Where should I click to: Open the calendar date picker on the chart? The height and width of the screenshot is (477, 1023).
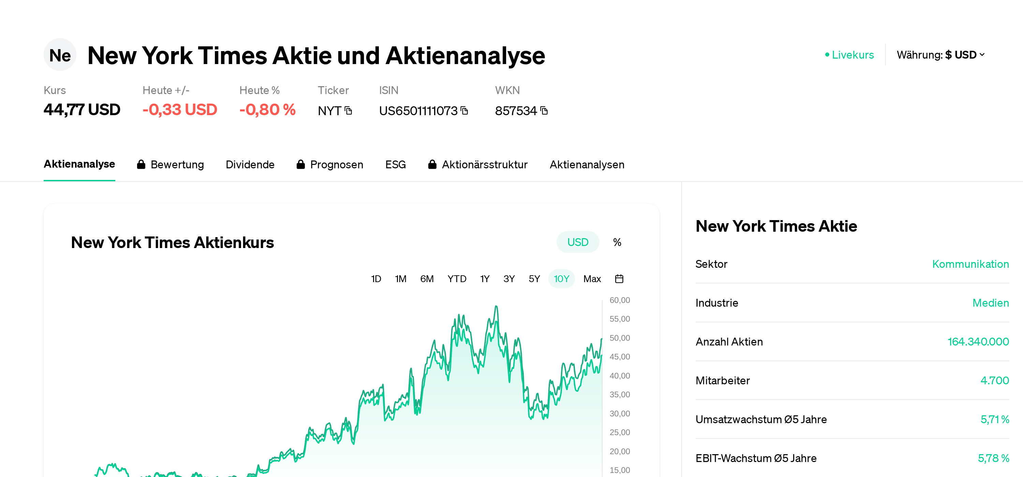click(620, 279)
